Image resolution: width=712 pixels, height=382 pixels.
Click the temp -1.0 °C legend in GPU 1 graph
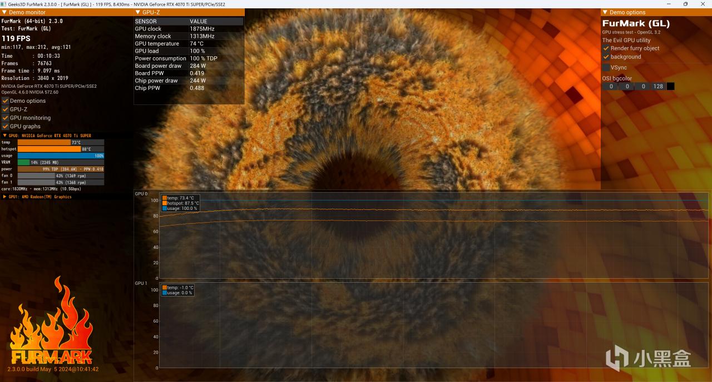pos(177,287)
